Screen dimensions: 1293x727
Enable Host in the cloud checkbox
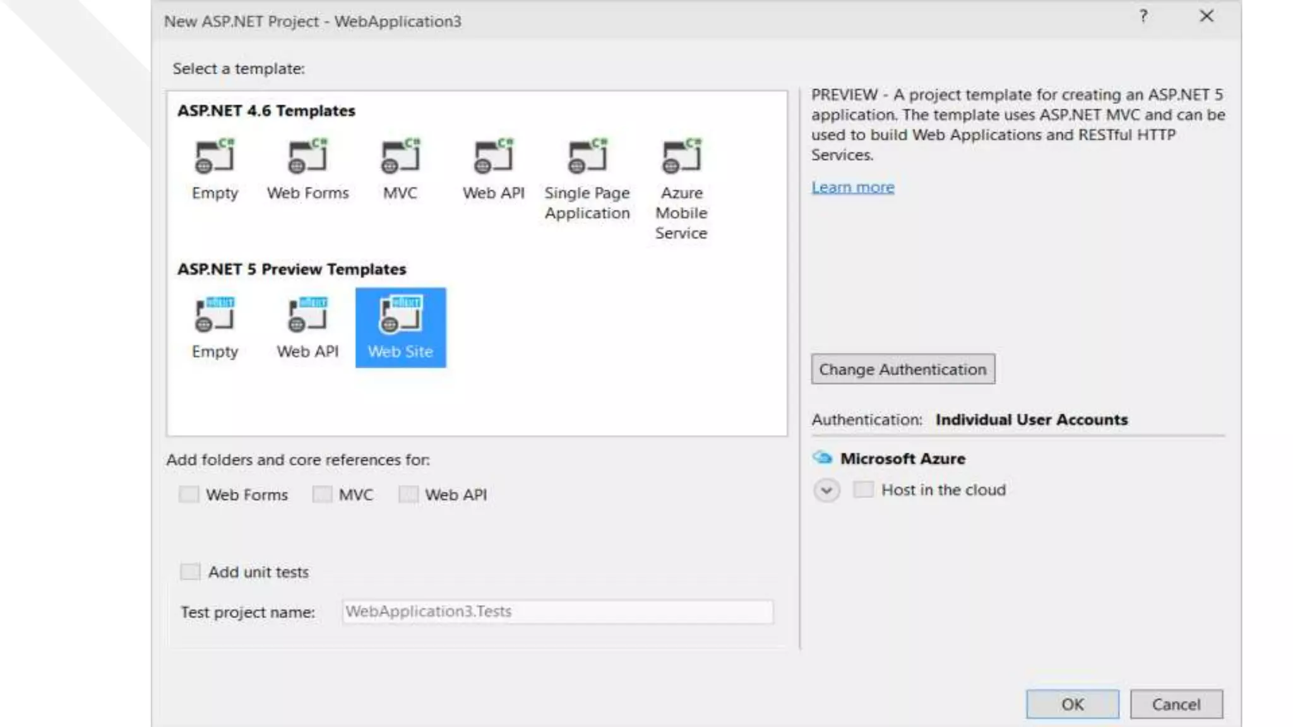863,489
